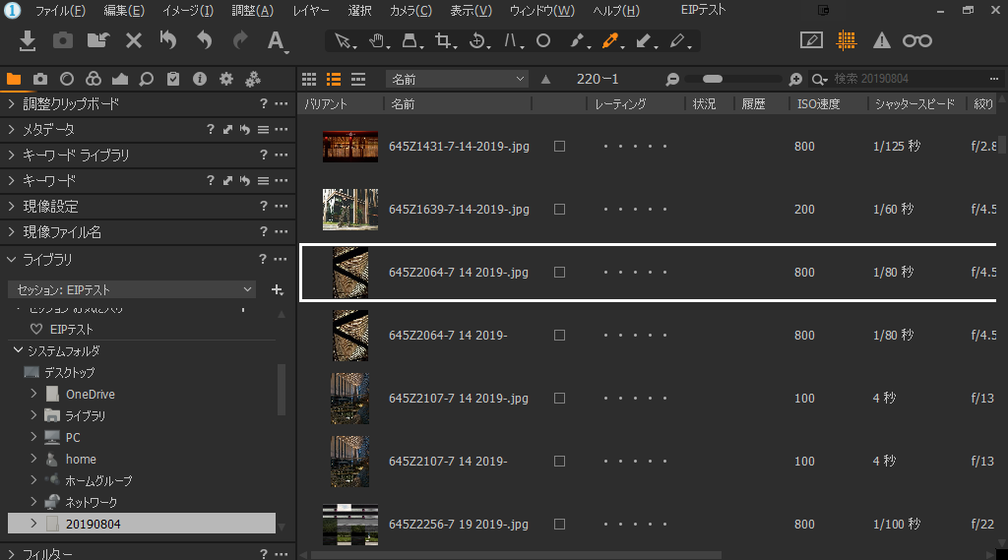Activate the orange color picker tool
The image size is (1008, 560).
[610, 41]
